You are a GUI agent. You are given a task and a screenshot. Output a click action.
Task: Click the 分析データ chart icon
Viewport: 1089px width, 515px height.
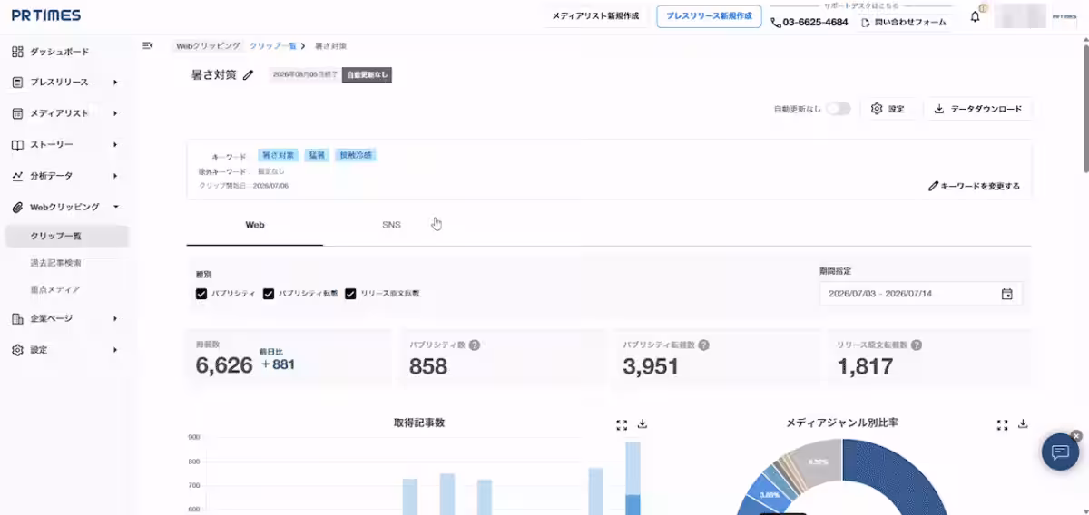pos(17,176)
